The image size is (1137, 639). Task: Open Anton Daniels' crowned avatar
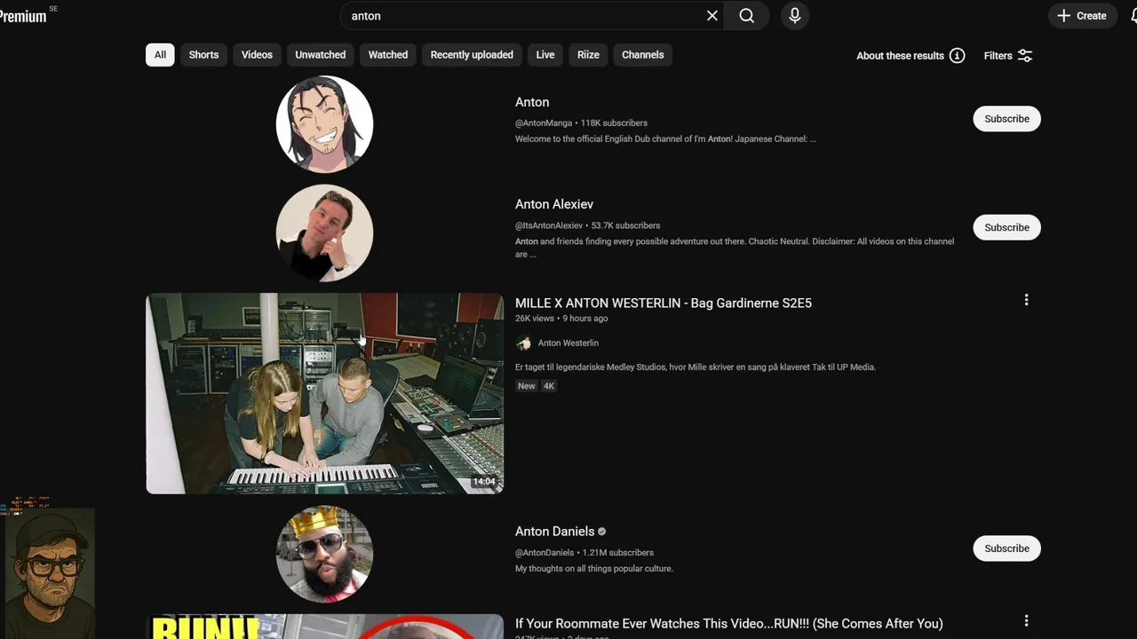click(324, 554)
